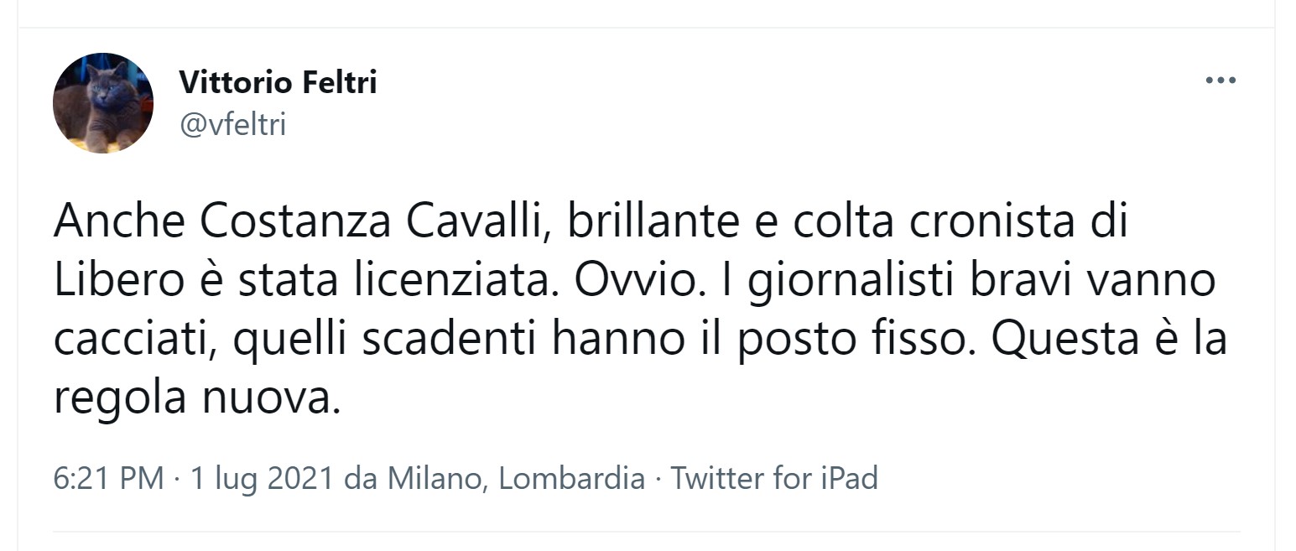Click the phrase regola nuova
Viewport: 1296px width, 551px height.
point(197,398)
